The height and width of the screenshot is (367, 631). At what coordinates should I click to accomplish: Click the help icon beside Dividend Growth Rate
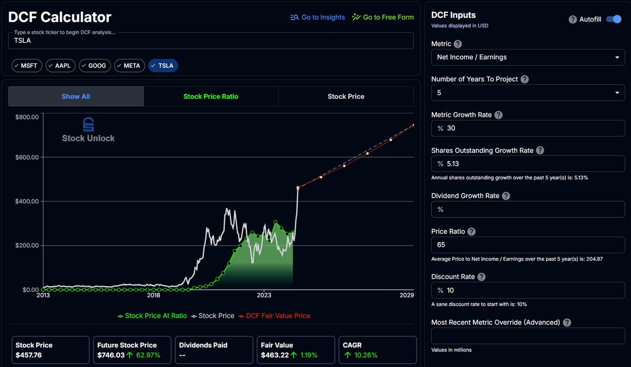pyautogui.click(x=506, y=196)
